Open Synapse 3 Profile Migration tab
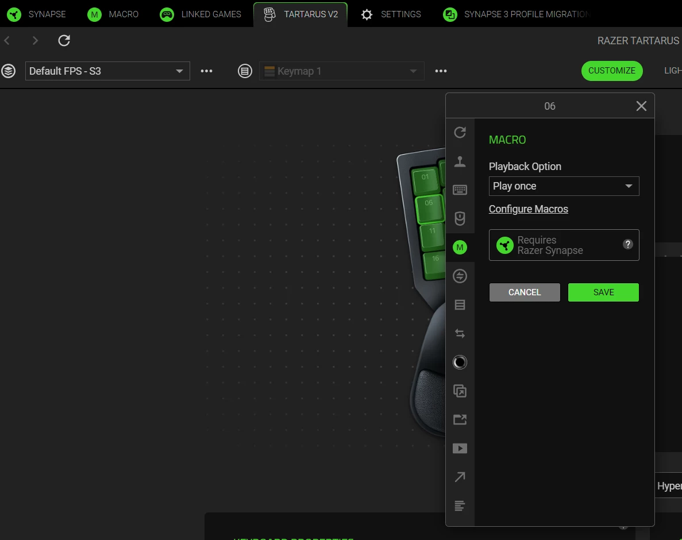682x540 pixels. pos(516,14)
